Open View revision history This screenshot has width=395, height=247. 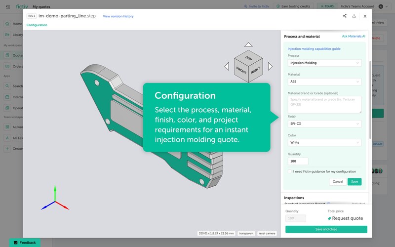pos(118,16)
